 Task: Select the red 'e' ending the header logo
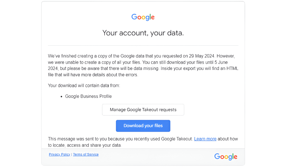pos(153,18)
